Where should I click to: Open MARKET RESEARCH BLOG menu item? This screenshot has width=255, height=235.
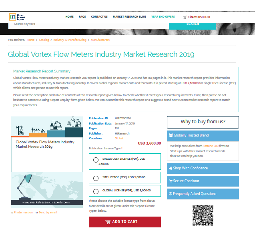[x=129, y=17]
